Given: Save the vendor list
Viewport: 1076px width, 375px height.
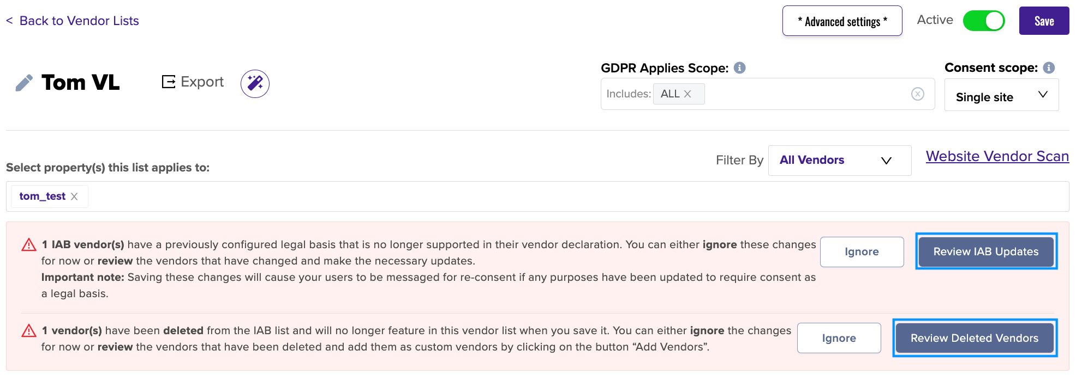Looking at the screenshot, I should tap(1044, 21).
